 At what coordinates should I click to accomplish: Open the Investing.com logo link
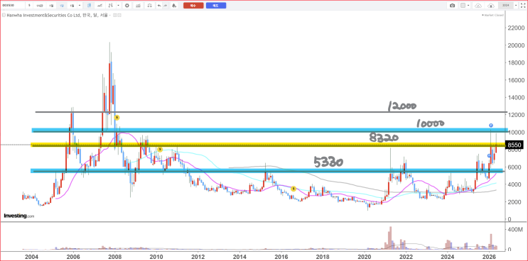click(19, 216)
